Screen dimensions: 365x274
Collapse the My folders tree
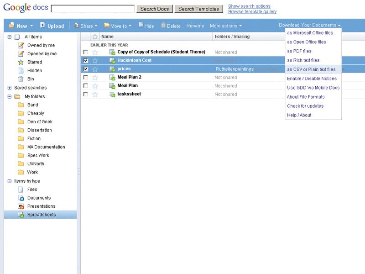pyautogui.click(x=10, y=96)
